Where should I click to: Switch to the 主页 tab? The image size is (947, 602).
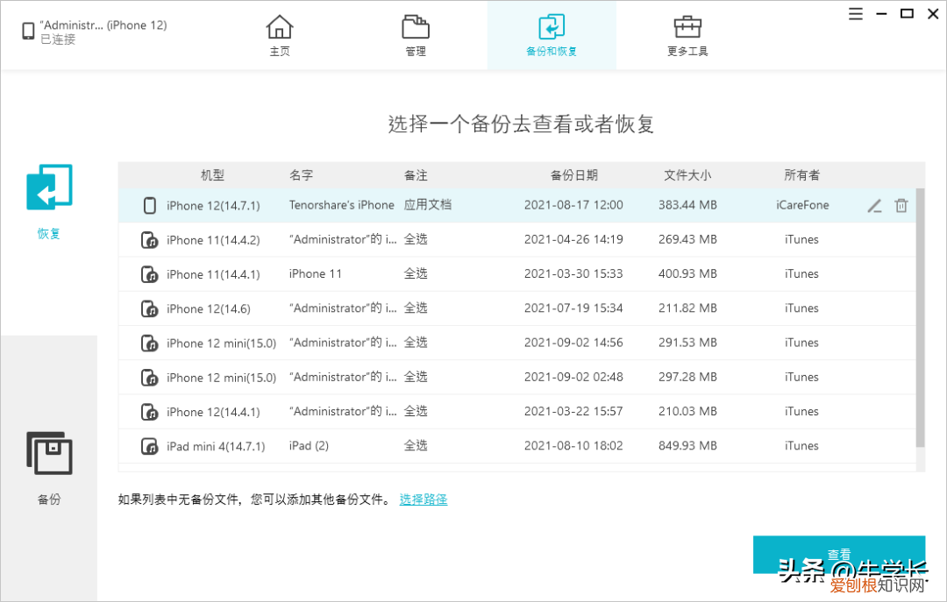tap(279, 35)
